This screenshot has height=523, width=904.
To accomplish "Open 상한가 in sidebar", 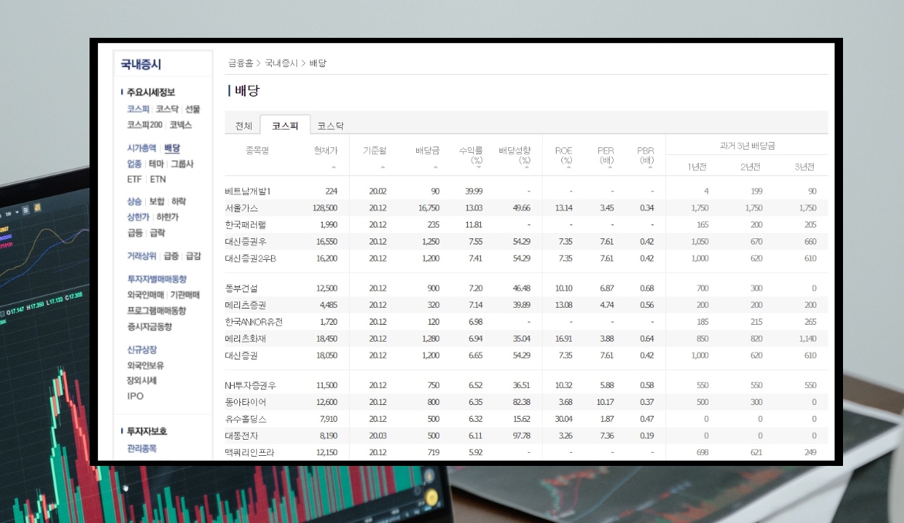I will (x=138, y=218).
